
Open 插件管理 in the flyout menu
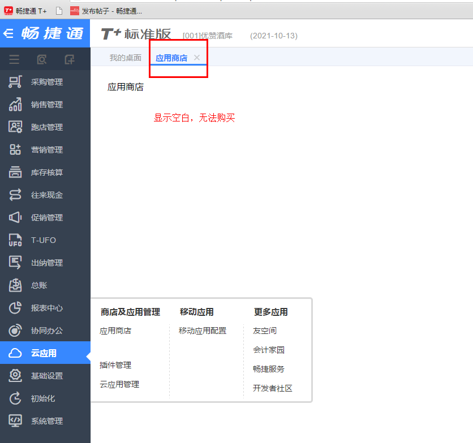(x=115, y=365)
